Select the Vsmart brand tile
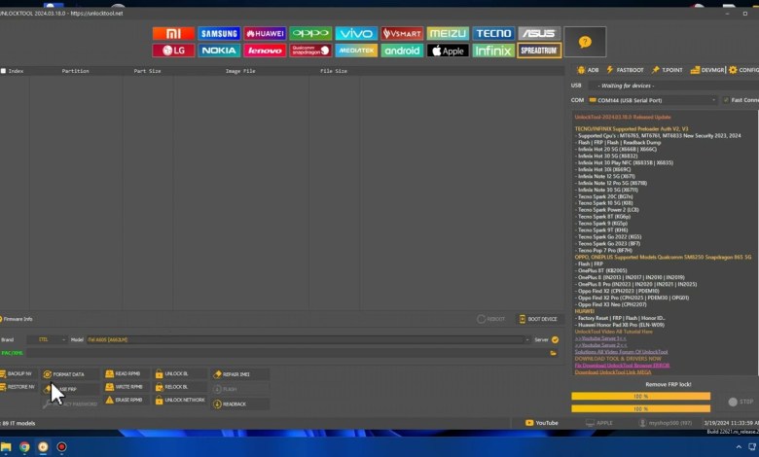This screenshot has height=457, width=759. pos(402,33)
